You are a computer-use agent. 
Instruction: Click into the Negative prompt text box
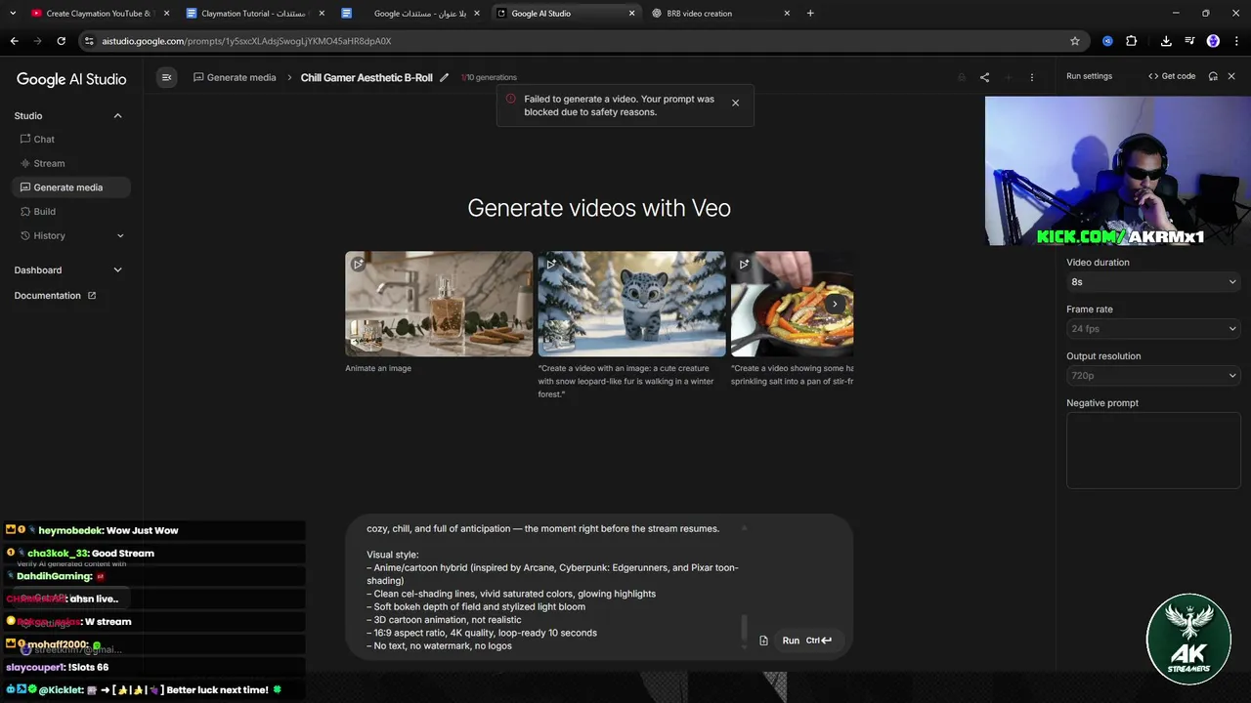click(x=1153, y=450)
